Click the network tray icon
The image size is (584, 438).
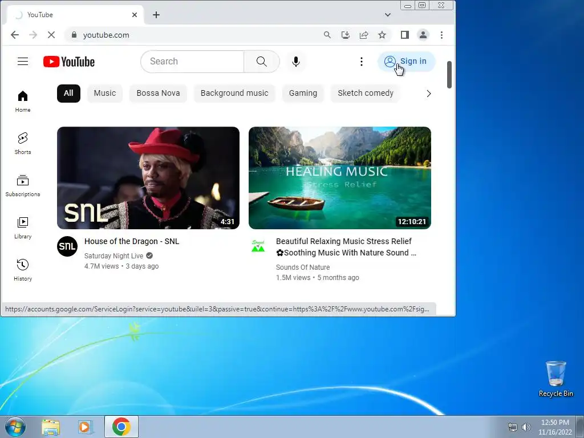coord(513,427)
